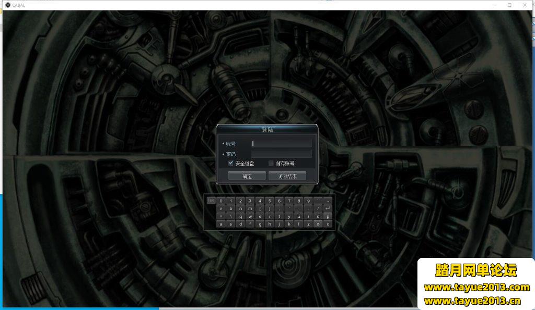Tap the 0 key on virtual keyboard

pos(221,201)
